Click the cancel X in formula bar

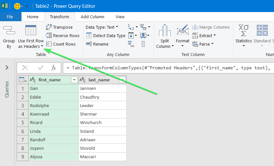[x=25, y=68]
